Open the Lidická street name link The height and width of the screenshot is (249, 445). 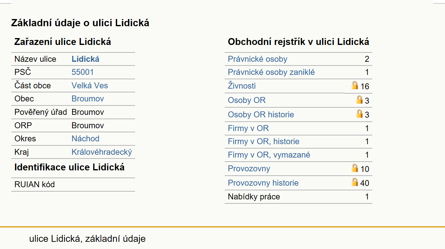click(x=86, y=59)
